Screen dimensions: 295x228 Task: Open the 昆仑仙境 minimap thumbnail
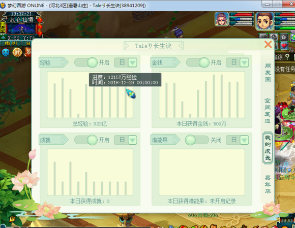point(21,28)
